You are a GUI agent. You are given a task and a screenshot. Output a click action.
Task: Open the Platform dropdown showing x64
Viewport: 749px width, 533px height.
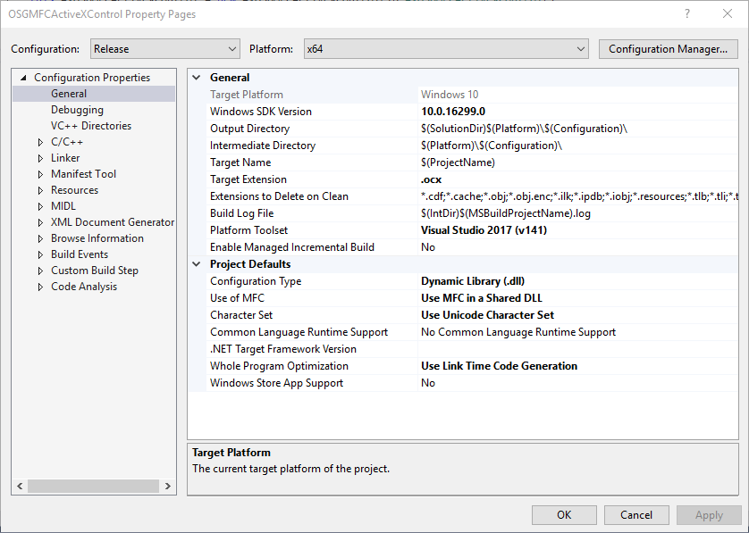(x=581, y=48)
